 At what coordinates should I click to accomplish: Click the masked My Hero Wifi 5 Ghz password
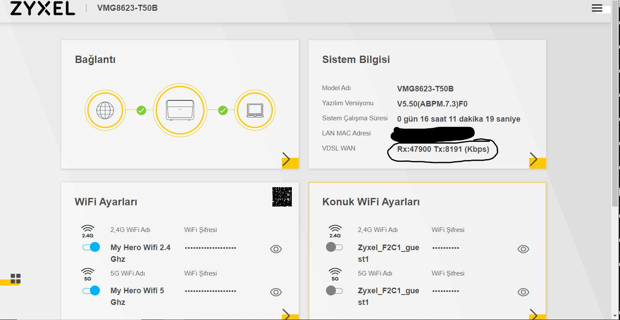pyautogui.click(x=211, y=291)
